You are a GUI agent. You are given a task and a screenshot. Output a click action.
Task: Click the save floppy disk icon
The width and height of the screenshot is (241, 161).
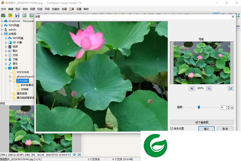tap(17, 15)
